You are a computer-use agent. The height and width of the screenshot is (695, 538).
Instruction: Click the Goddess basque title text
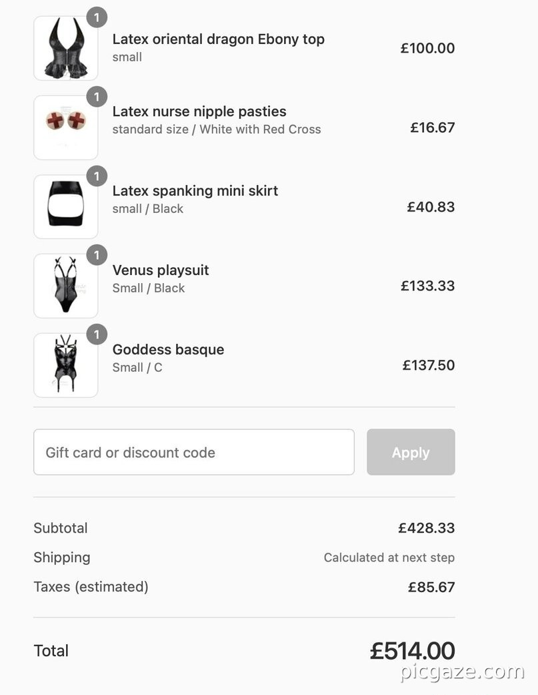point(168,350)
